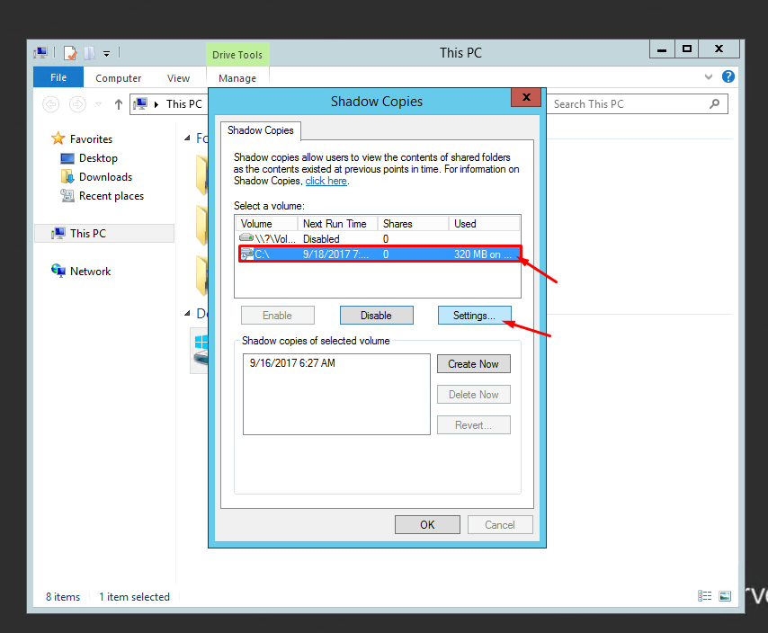Open Recent places in navigation pane
The height and width of the screenshot is (633, 768).
point(112,196)
